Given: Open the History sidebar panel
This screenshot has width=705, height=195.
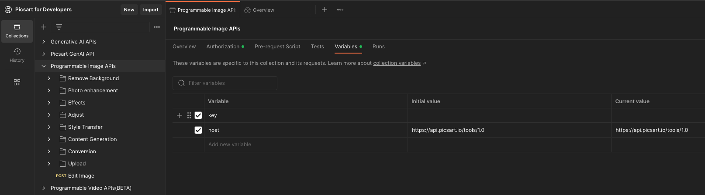Looking at the screenshot, I should click(x=17, y=55).
